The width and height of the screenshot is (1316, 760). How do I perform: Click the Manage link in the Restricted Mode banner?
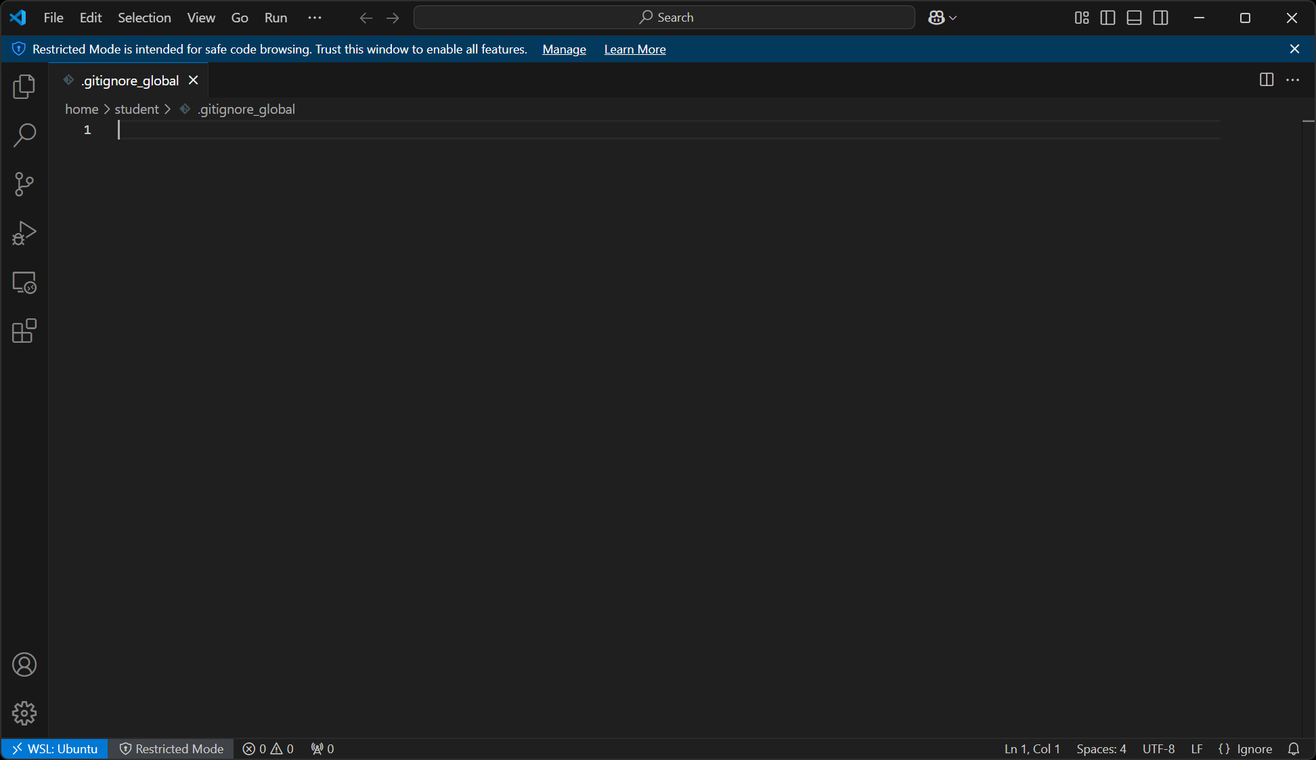(563, 49)
